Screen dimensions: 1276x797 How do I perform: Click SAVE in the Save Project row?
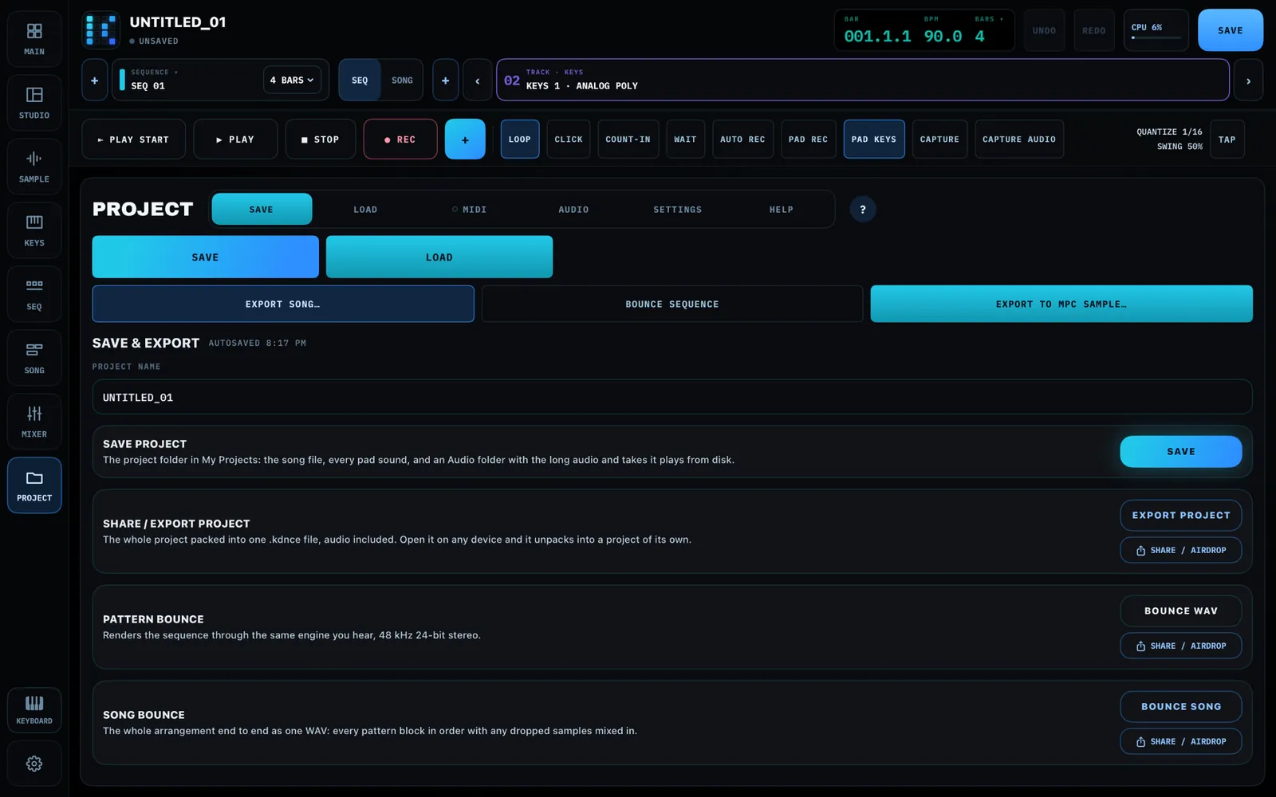[x=1181, y=451]
